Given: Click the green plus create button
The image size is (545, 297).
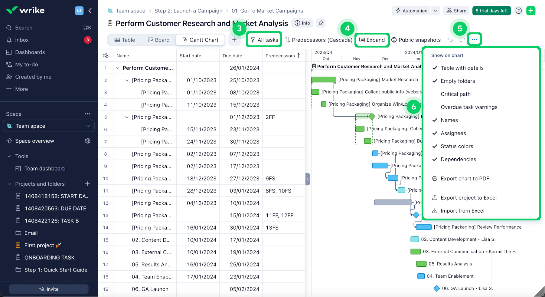Looking at the screenshot, I should click(531, 11).
